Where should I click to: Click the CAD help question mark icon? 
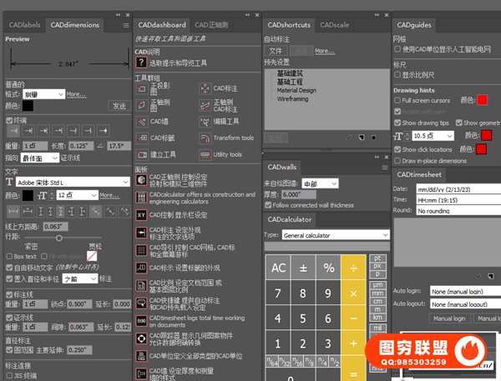142,63
